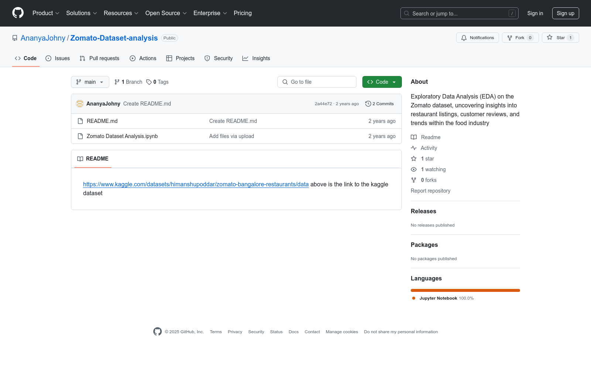Click the orange dot beside Jupyter Notebook
Screen dimensions: 591x369
click(414, 298)
